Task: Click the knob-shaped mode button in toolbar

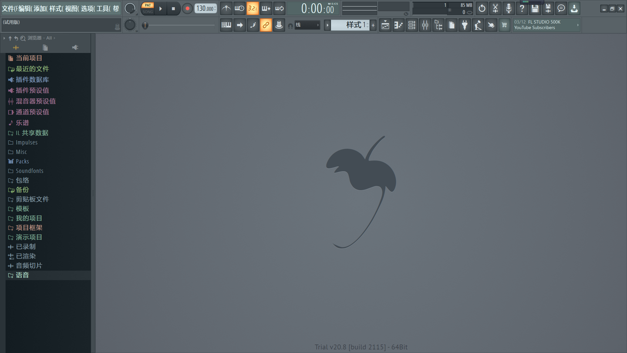Action: tap(279, 25)
